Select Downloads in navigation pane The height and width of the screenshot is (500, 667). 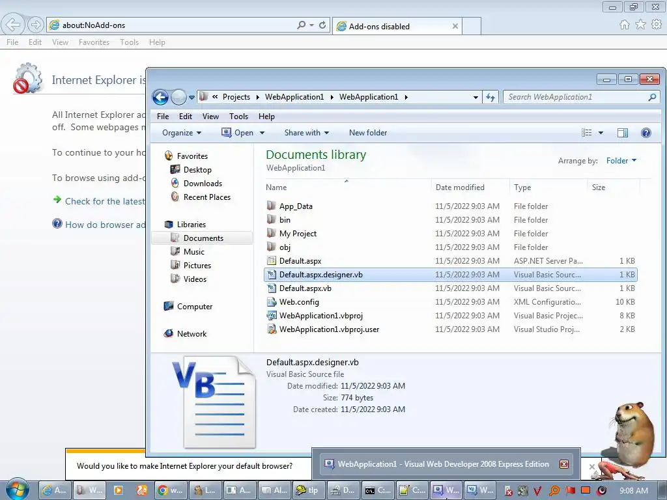coord(203,183)
